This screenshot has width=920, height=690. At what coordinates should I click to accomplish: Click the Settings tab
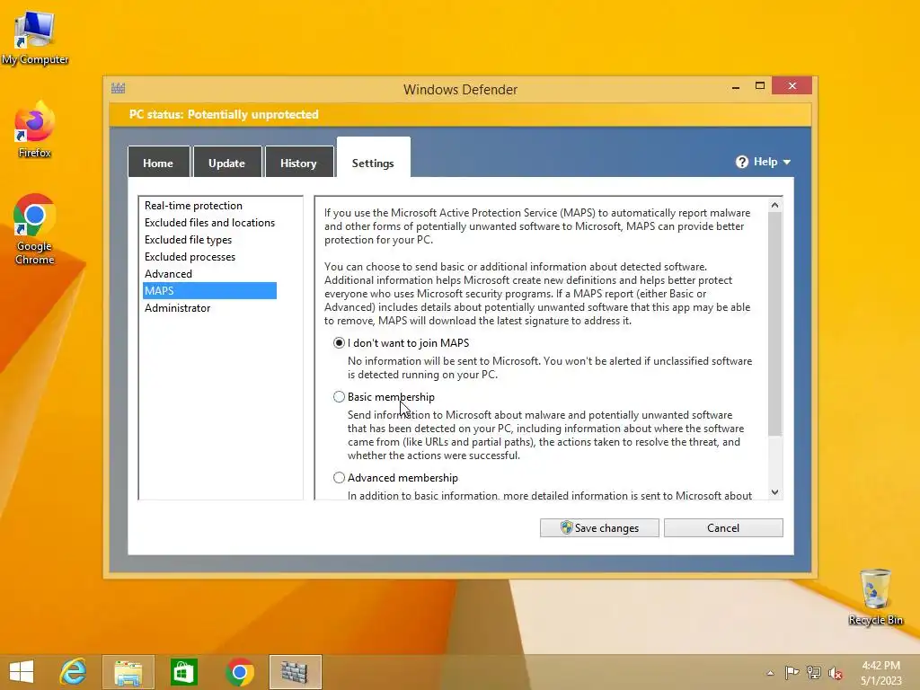[373, 160]
